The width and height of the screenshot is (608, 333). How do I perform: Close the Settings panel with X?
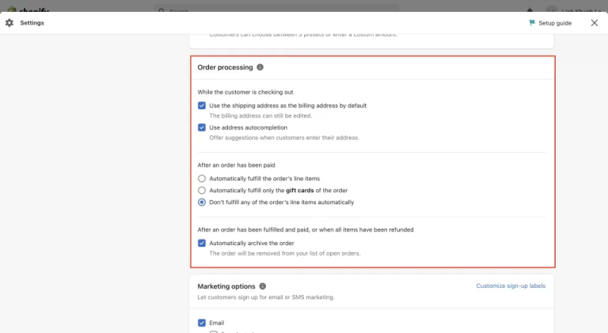tap(595, 23)
